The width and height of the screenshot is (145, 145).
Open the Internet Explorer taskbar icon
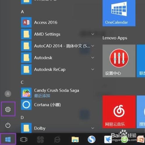point(57,139)
